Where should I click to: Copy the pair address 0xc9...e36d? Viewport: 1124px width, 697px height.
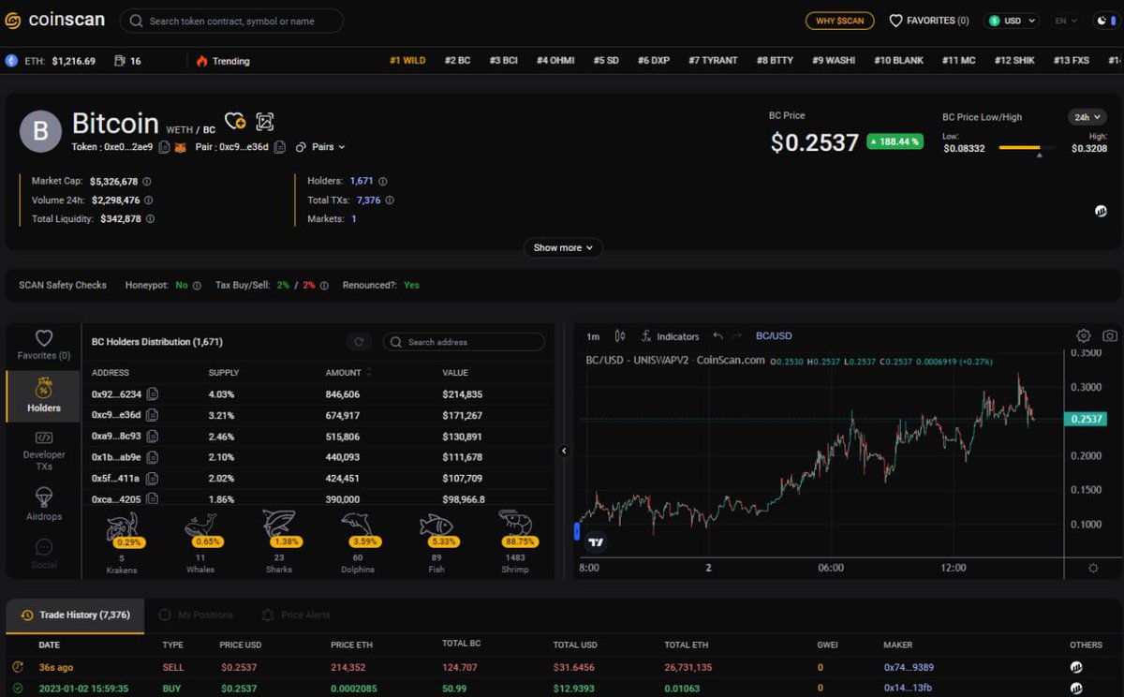click(x=278, y=147)
